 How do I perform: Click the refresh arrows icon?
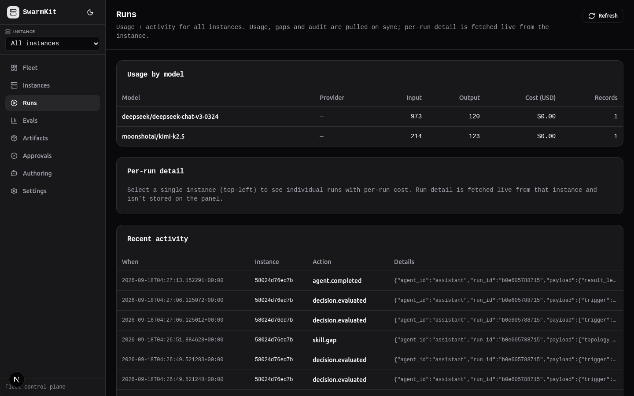click(592, 16)
